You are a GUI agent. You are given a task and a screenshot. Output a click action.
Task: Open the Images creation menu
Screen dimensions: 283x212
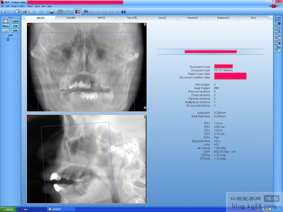(x=18, y=6)
